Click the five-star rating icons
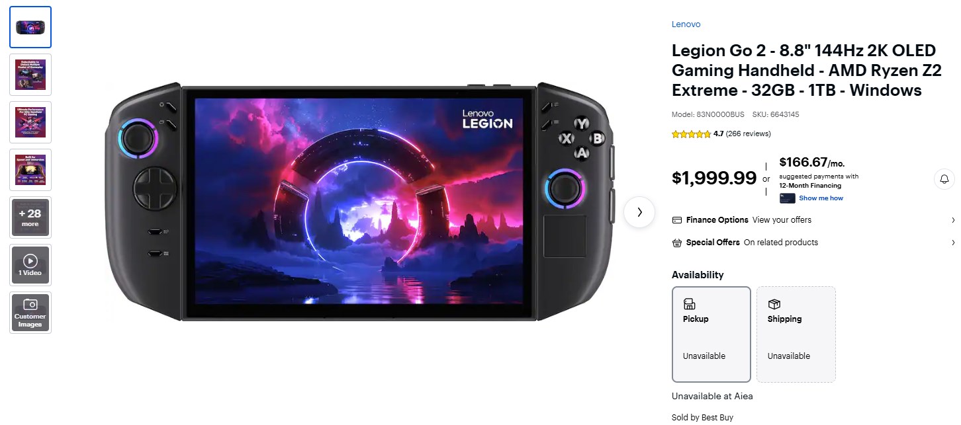The width and height of the screenshot is (961, 425). point(692,134)
